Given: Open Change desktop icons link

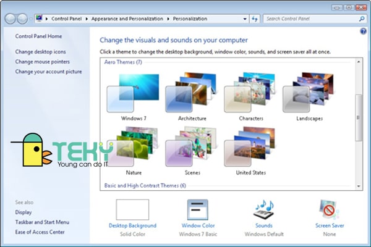Looking at the screenshot, I should pos(40,52).
